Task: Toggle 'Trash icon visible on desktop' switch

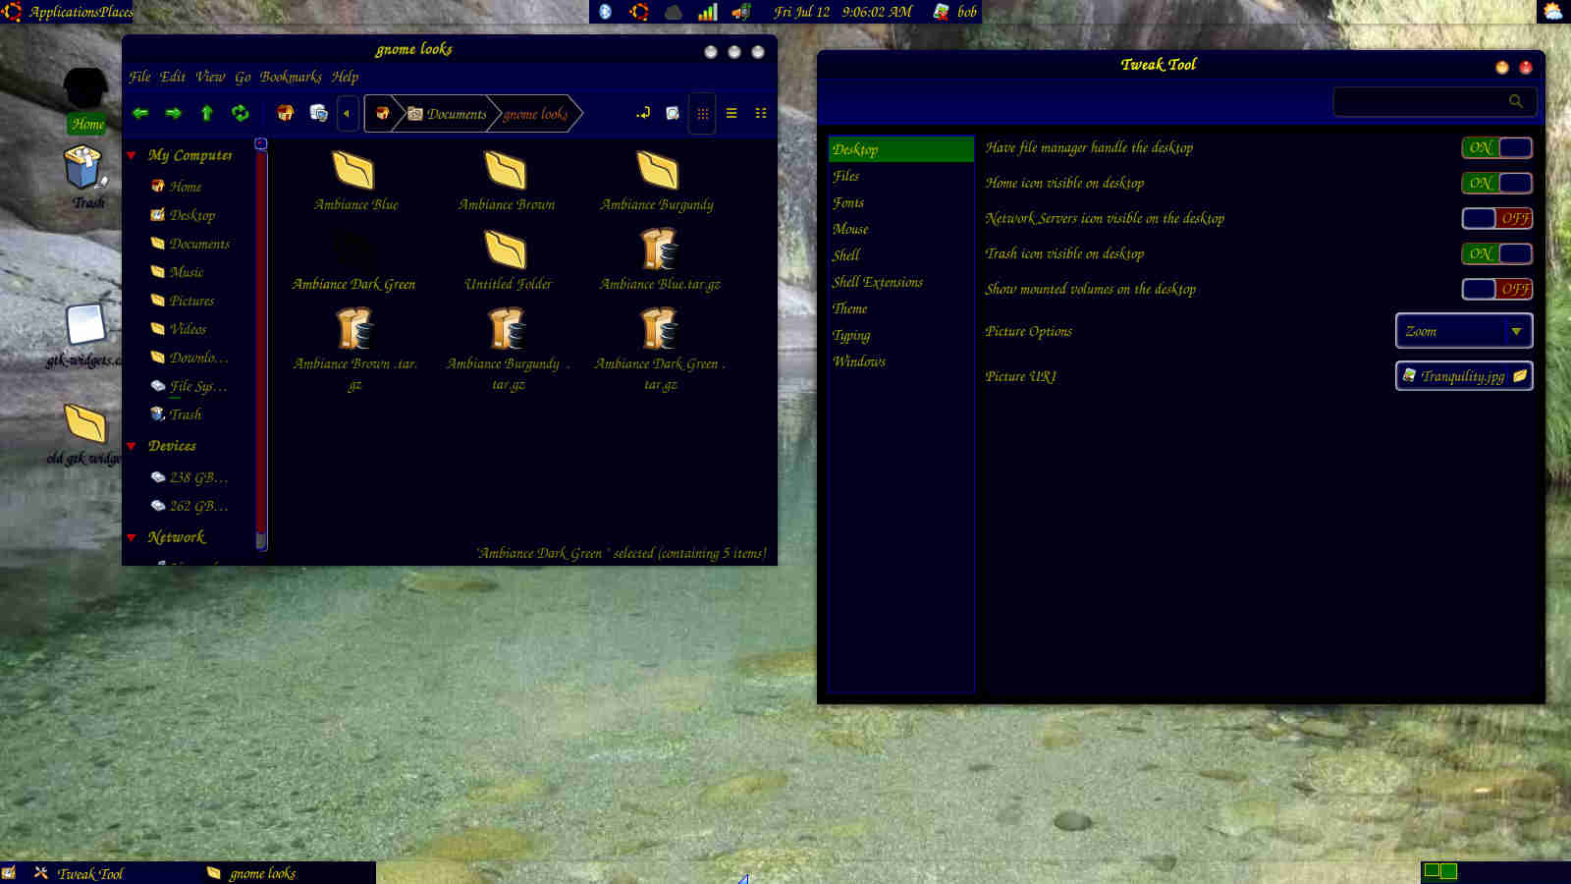Action: [x=1496, y=253]
